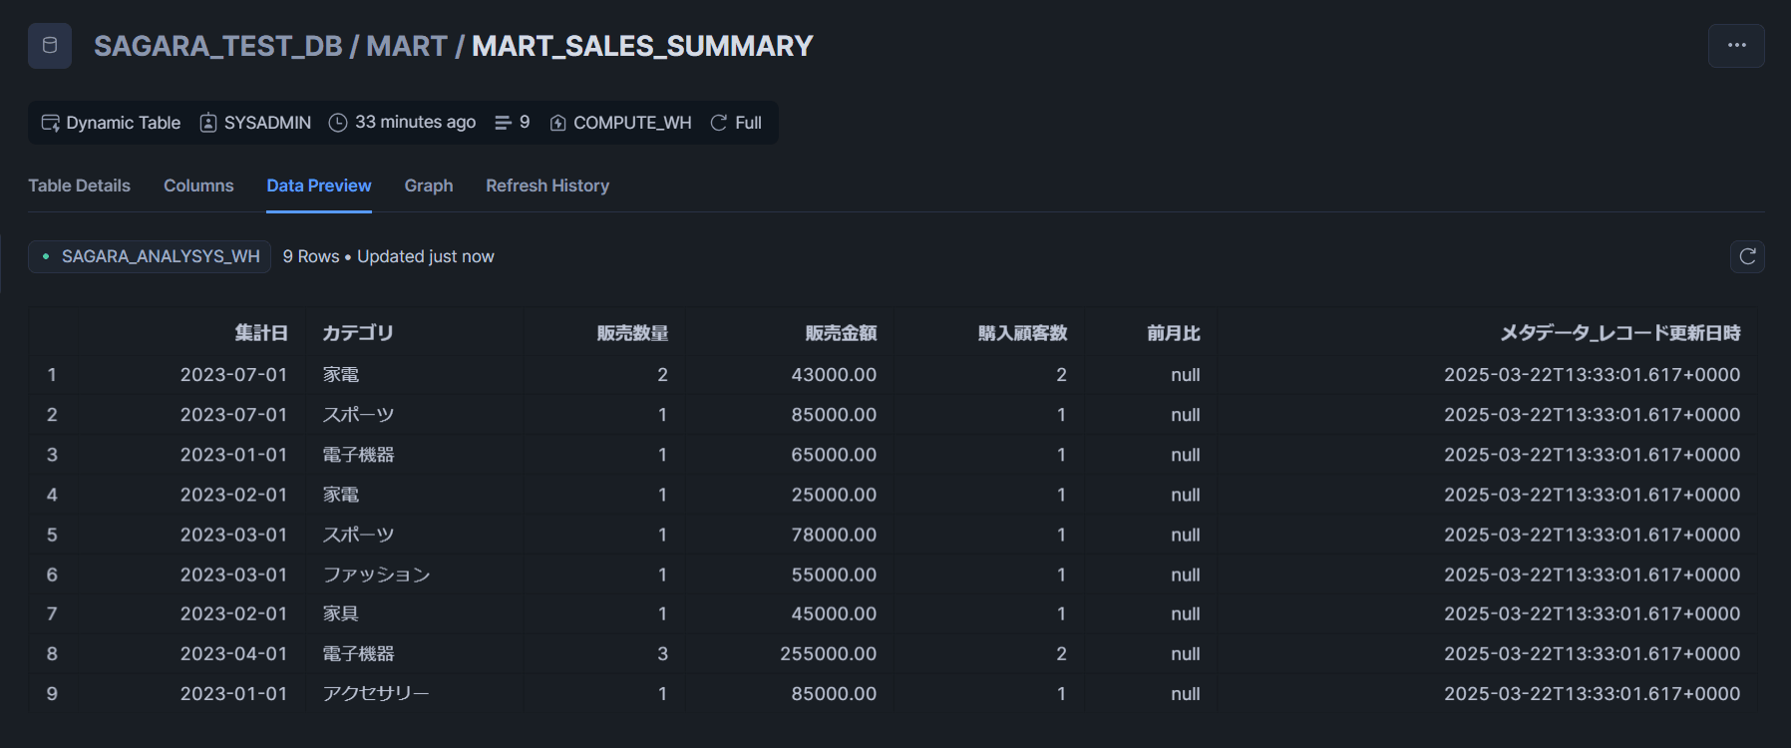Click row number 5 in the table
The height and width of the screenshot is (748, 1791).
(x=52, y=535)
